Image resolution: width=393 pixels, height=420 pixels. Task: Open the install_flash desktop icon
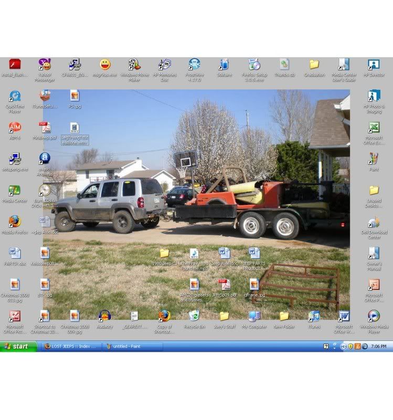[x=15, y=65]
